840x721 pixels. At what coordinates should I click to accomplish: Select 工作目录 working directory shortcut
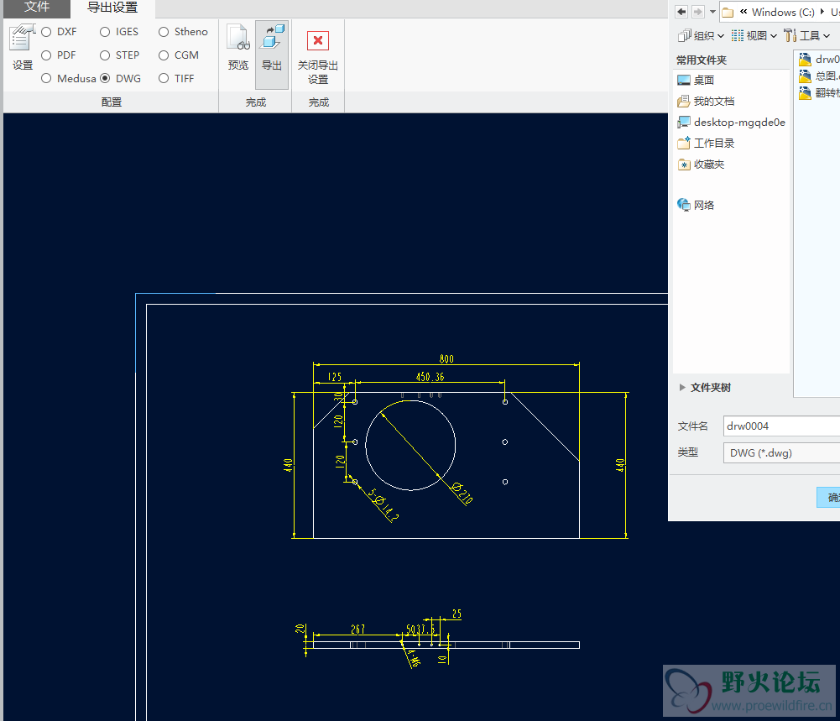713,144
